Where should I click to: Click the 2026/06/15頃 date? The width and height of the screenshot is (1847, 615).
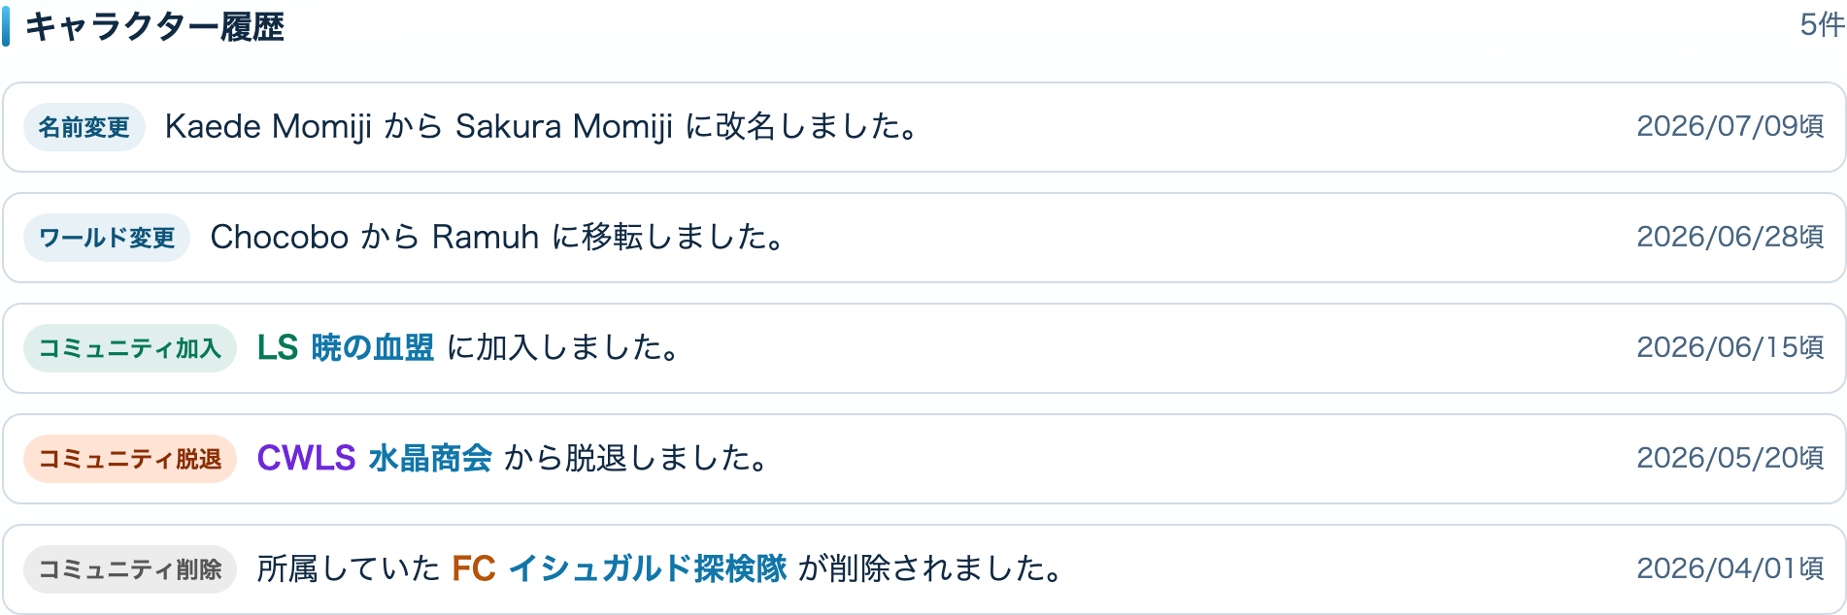click(x=1730, y=347)
